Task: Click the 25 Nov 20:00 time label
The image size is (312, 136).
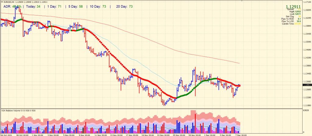Action: click(179, 135)
